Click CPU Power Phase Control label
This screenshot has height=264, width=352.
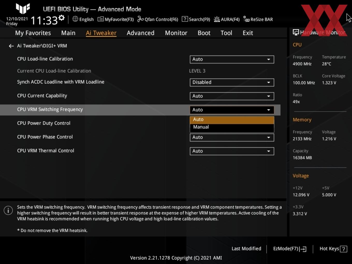(x=45, y=137)
